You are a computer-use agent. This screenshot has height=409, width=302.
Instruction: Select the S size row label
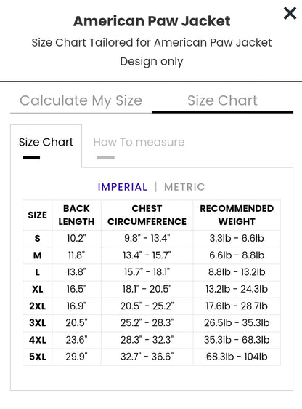[38, 239]
